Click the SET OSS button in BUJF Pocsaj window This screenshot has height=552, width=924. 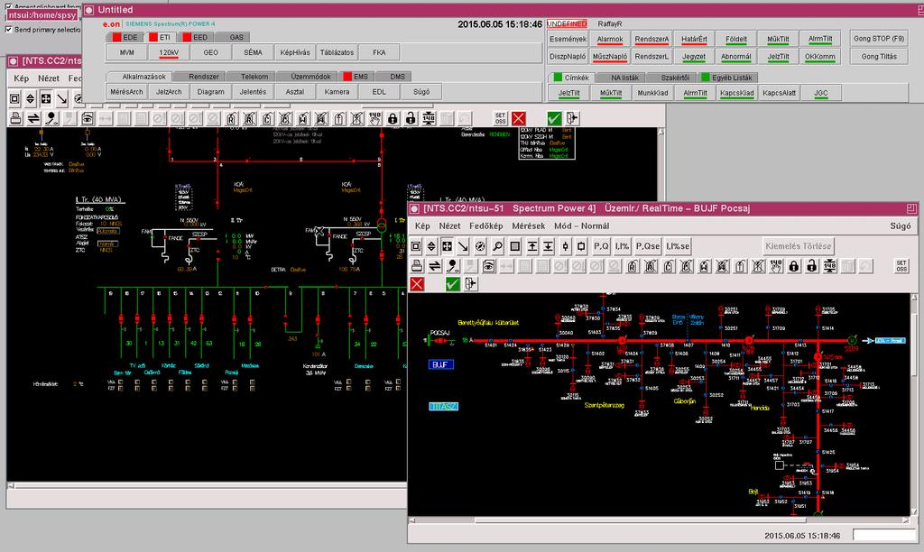(901, 266)
